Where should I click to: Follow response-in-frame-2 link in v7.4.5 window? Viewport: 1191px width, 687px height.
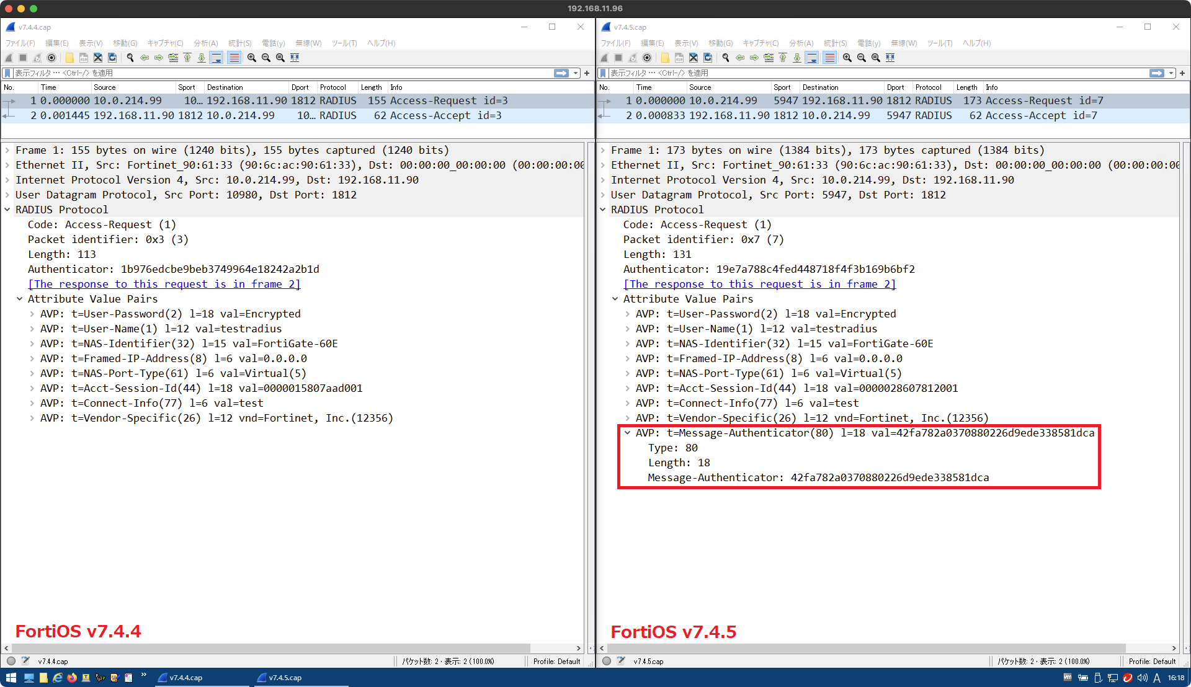coord(760,284)
